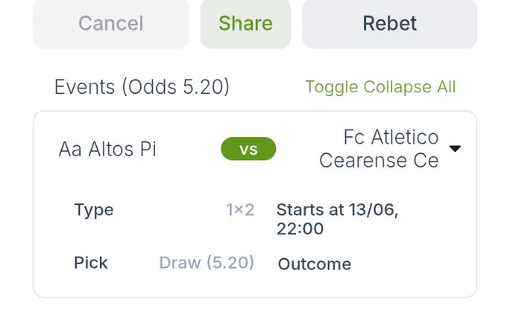507x320 pixels.
Task: Click the blank space between Pick and Draw
Action: coord(133,263)
